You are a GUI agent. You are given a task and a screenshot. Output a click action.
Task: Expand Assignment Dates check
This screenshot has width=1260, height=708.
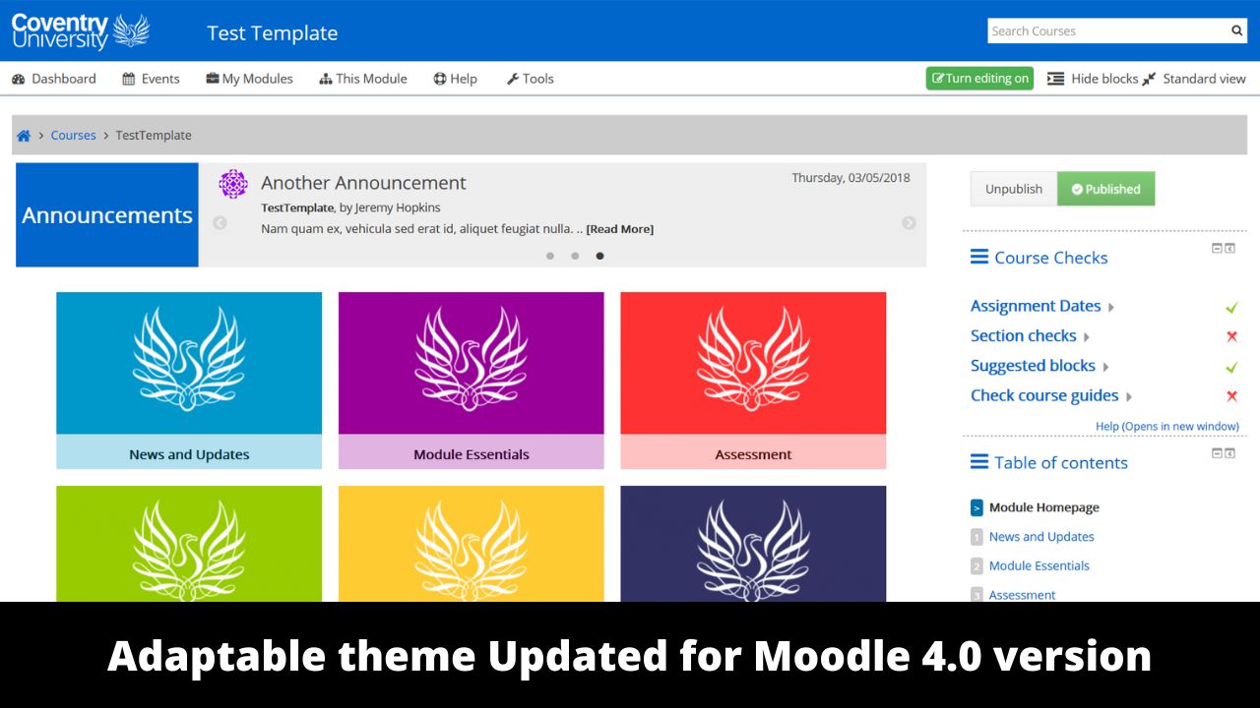pos(1111,308)
